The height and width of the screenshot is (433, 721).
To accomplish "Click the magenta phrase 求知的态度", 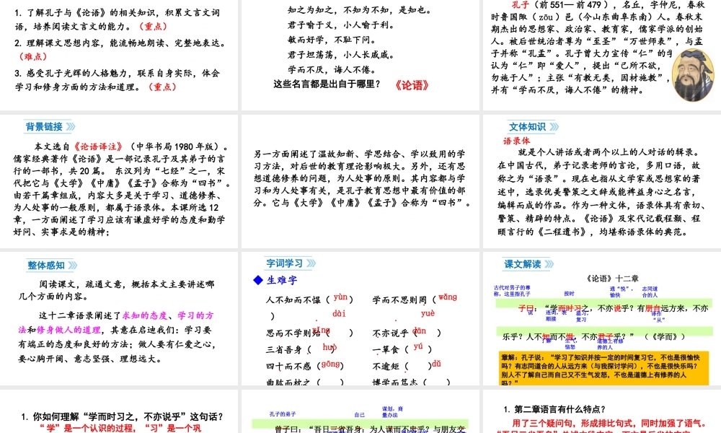I will [x=145, y=315].
